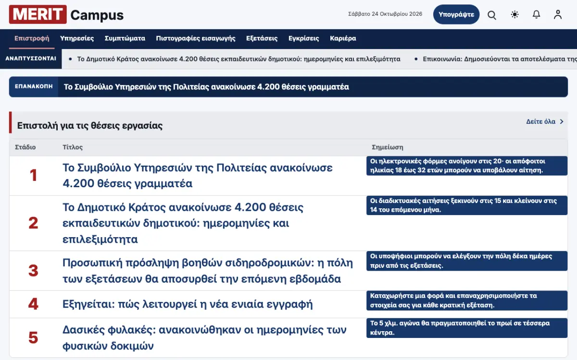Open the Εγκρίσεις menu item
The image size is (577, 360).
coord(304,38)
